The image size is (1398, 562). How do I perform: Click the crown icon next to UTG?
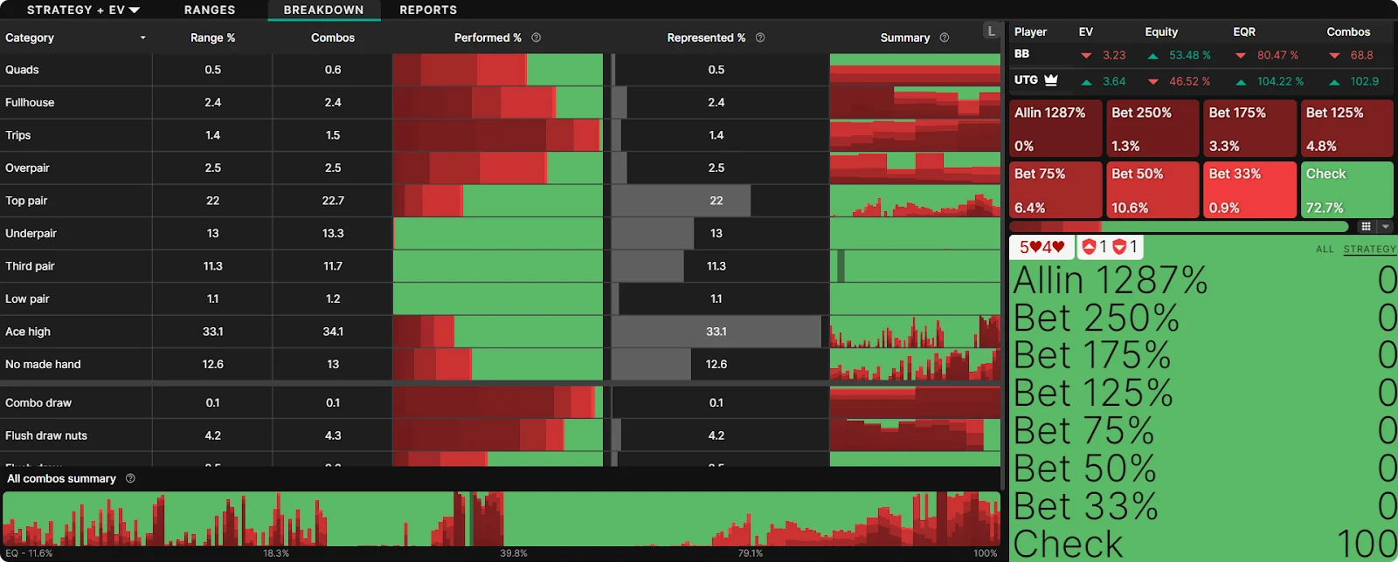click(1051, 80)
